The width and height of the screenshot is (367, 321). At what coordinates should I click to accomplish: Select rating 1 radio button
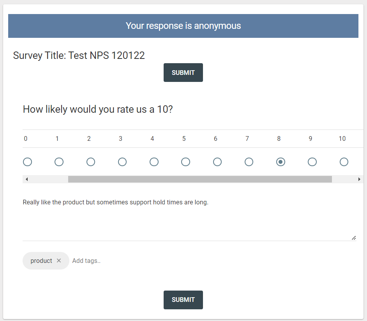click(x=59, y=162)
